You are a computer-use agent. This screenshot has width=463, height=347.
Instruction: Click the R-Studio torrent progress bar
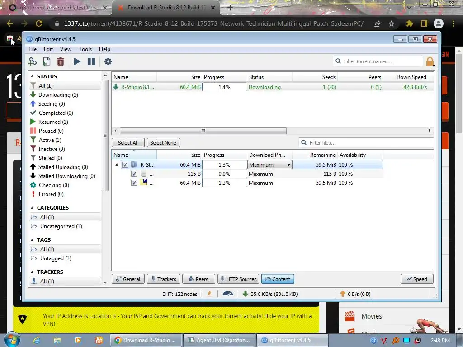click(x=224, y=87)
